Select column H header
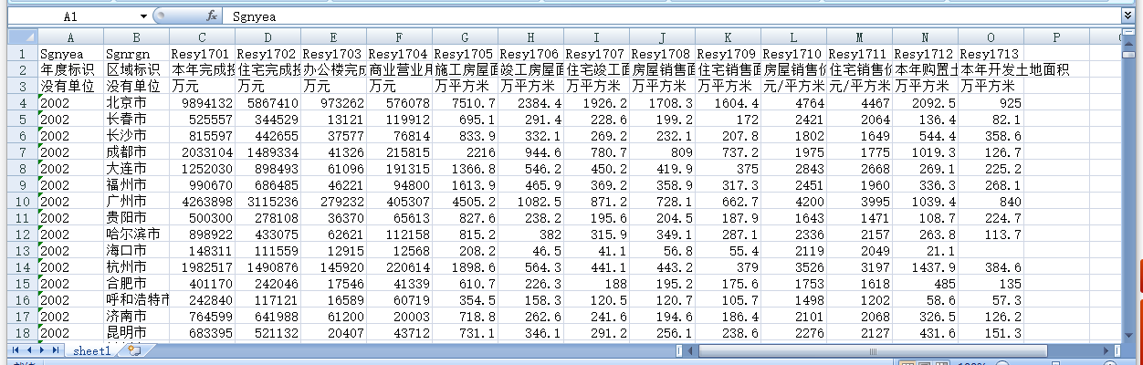 click(x=530, y=37)
